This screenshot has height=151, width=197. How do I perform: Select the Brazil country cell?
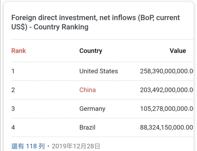[x=87, y=127]
